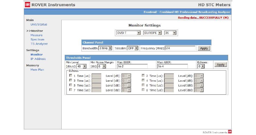
Task: Click the echo 3 Time [us] field
Action: (96, 80)
